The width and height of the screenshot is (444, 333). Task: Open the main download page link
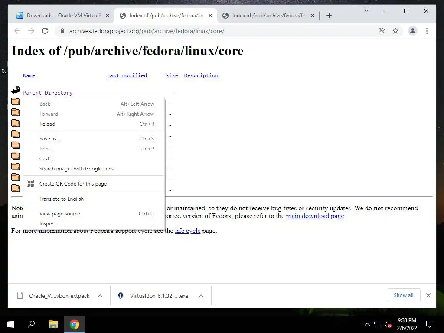pos(315,216)
